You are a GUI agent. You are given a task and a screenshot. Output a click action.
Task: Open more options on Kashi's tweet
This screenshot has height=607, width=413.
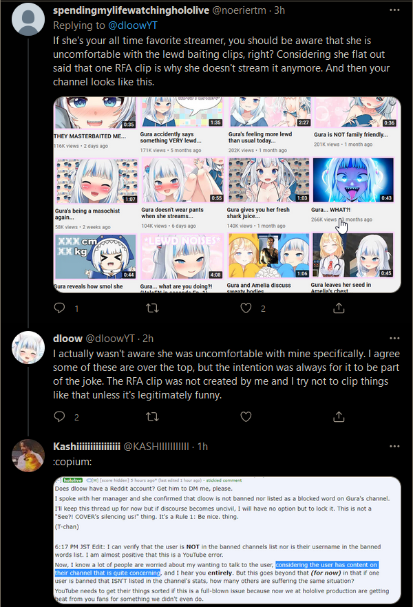coord(394,447)
